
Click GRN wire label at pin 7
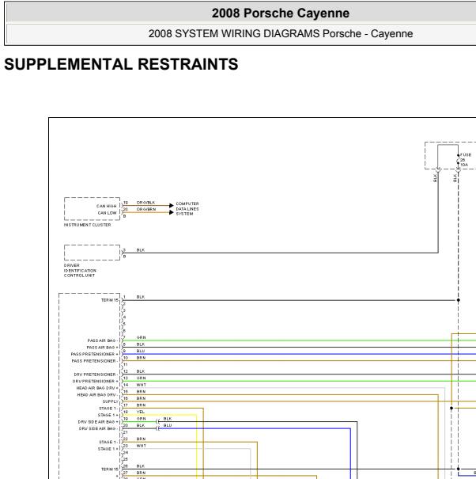(141, 337)
